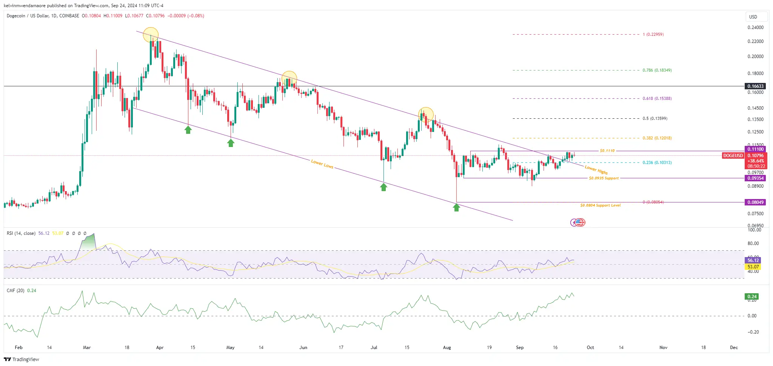This screenshot has width=773, height=366.
Task: Click the green 0.24 CMF value tag
Action: click(752, 297)
